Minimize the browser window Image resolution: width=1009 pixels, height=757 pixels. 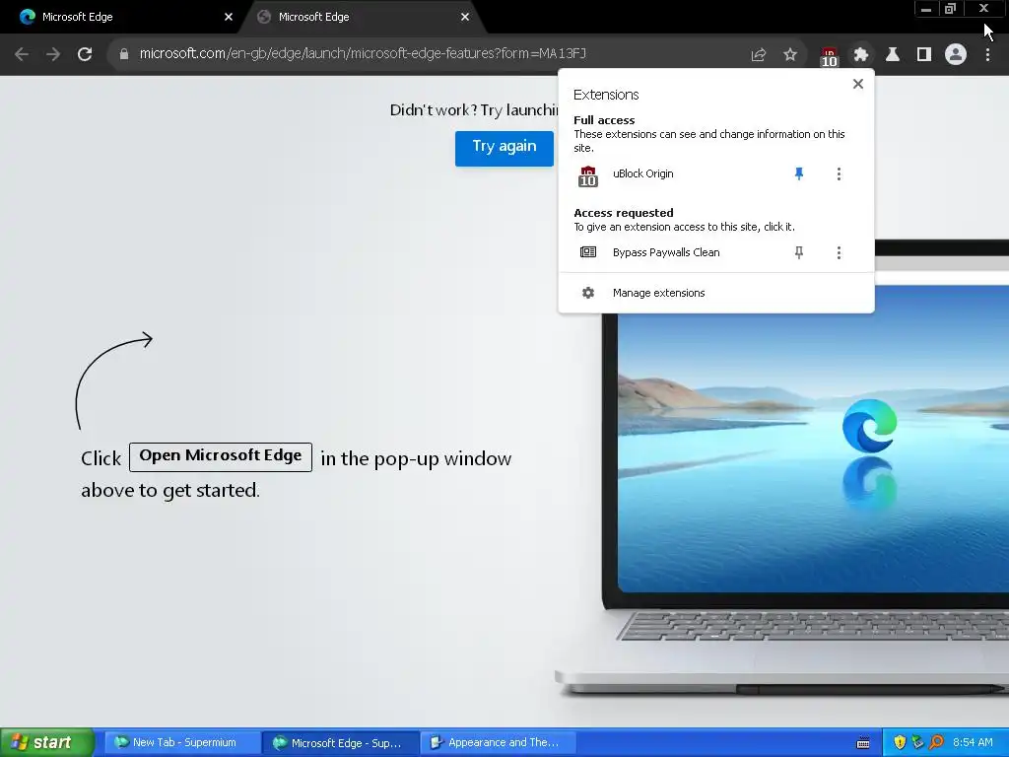[x=926, y=8]
